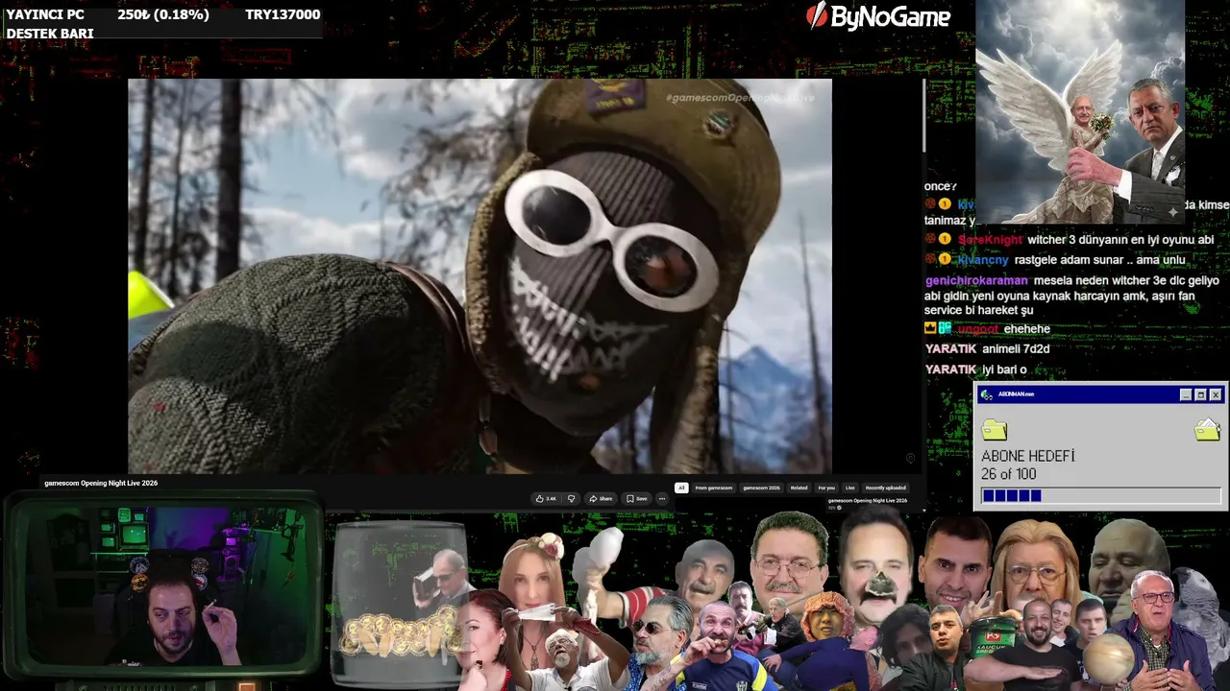Select the From gamescom filter chip

714,488
